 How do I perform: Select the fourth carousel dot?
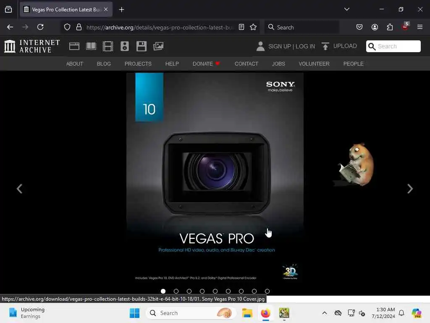point(202,291)
